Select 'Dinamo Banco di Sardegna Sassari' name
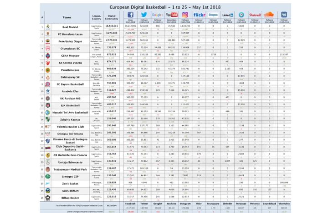 [70, 141]
